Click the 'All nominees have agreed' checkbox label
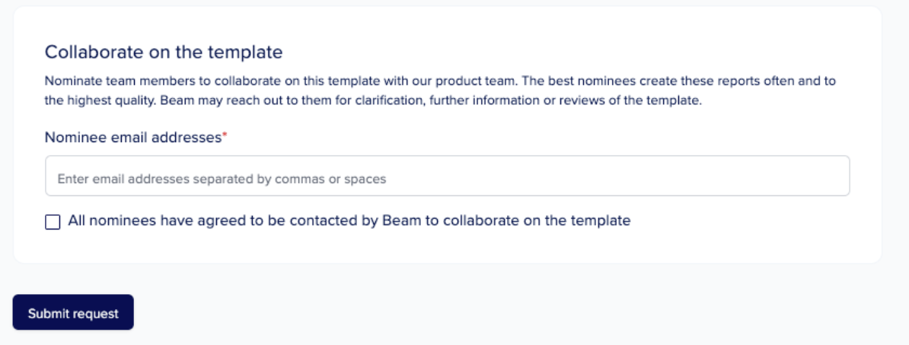Viewport: 909px width, 345px height. (x=349, y=221)
